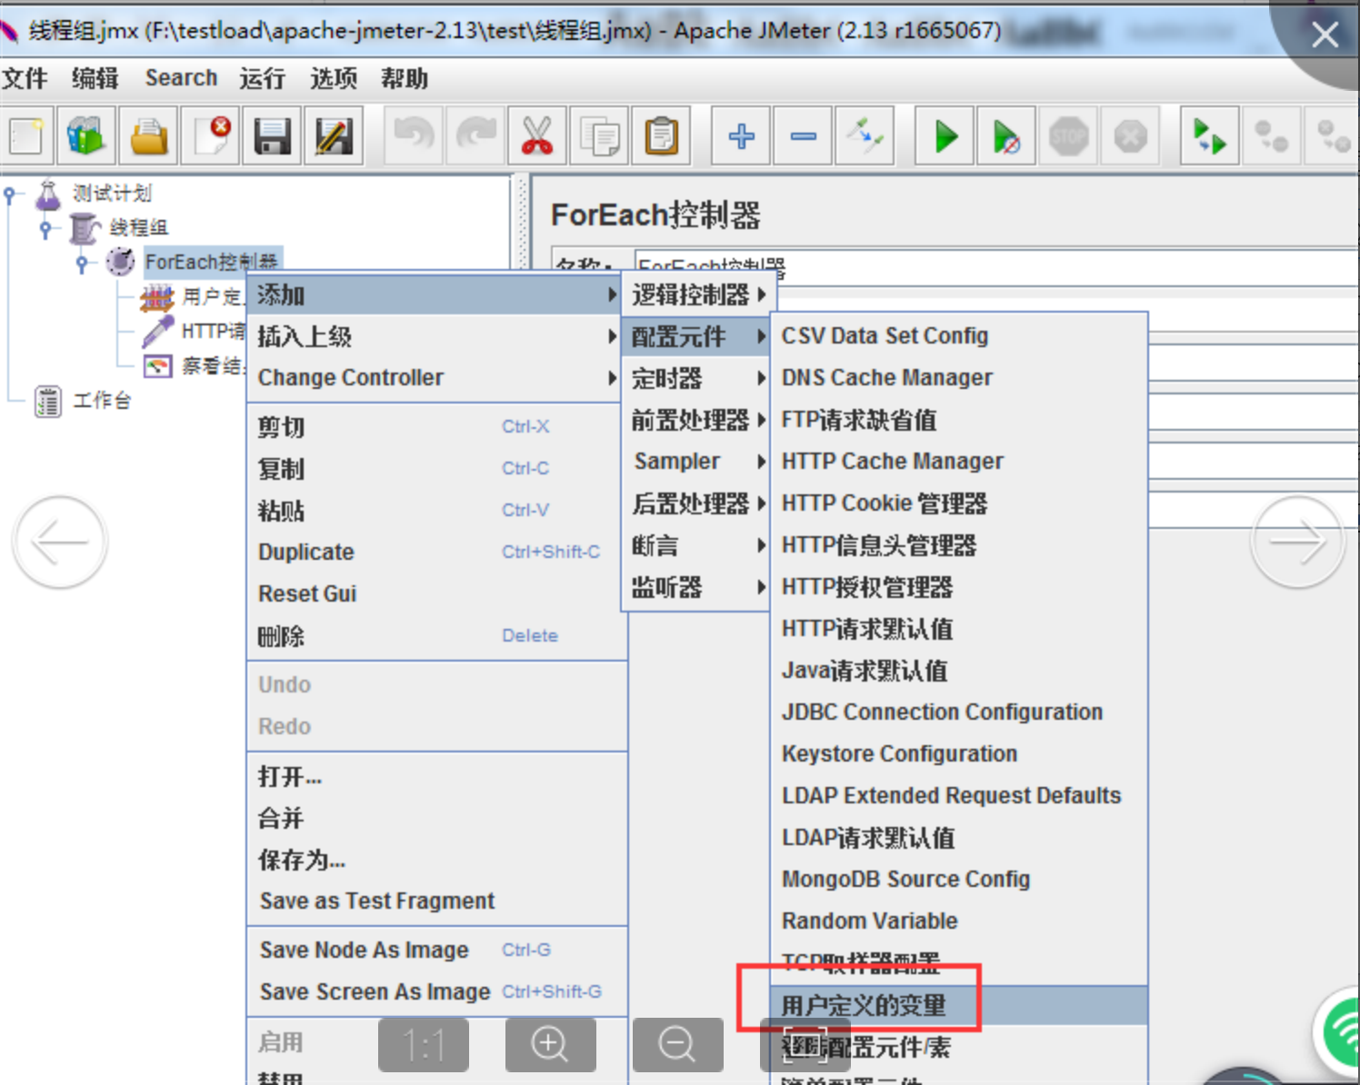Select HTTP Cookie 管理器 entry
1360x1085 pixels.
tap(959, 503)
